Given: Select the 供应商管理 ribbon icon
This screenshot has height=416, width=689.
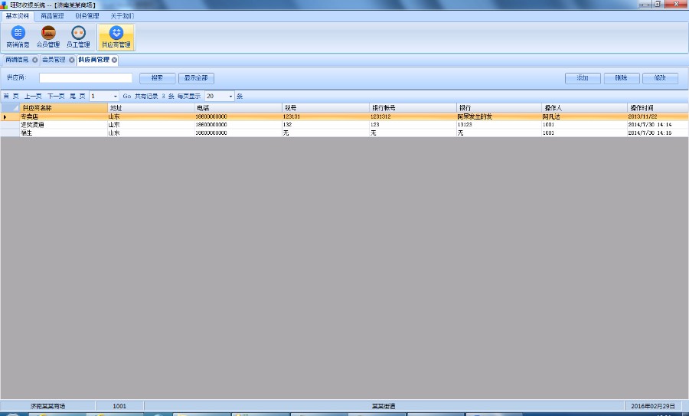Looking at the screenshot, I should click(x=116, y=36).
